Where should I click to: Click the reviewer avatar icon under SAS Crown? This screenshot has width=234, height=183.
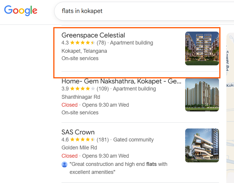pyautogui.click(x=64, y=164)
